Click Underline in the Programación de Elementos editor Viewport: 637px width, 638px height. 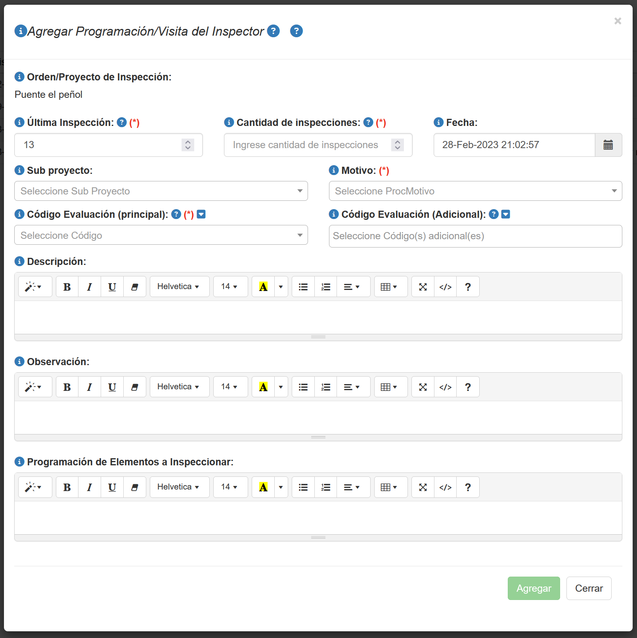[112, 487]
